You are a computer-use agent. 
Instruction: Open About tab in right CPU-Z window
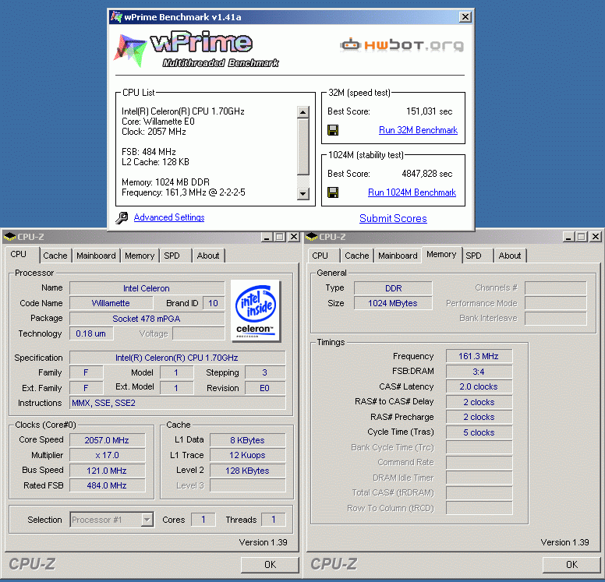pyautogui.click(x=510, y=256)
